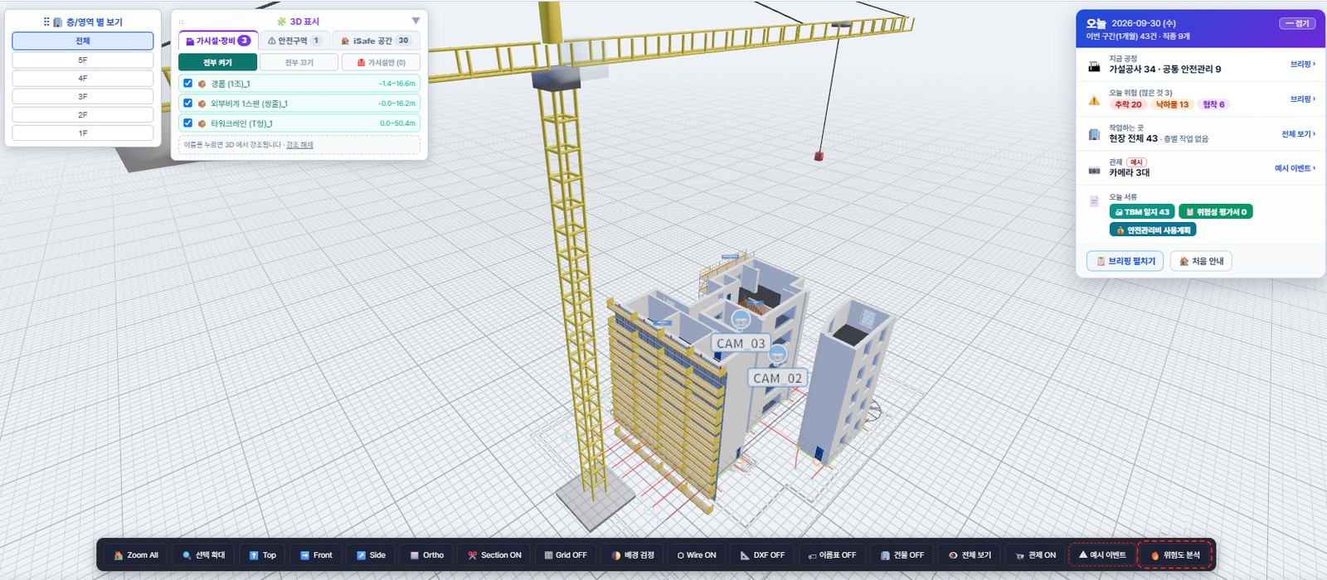Click 브리핑 펼치기 button

1125,261
